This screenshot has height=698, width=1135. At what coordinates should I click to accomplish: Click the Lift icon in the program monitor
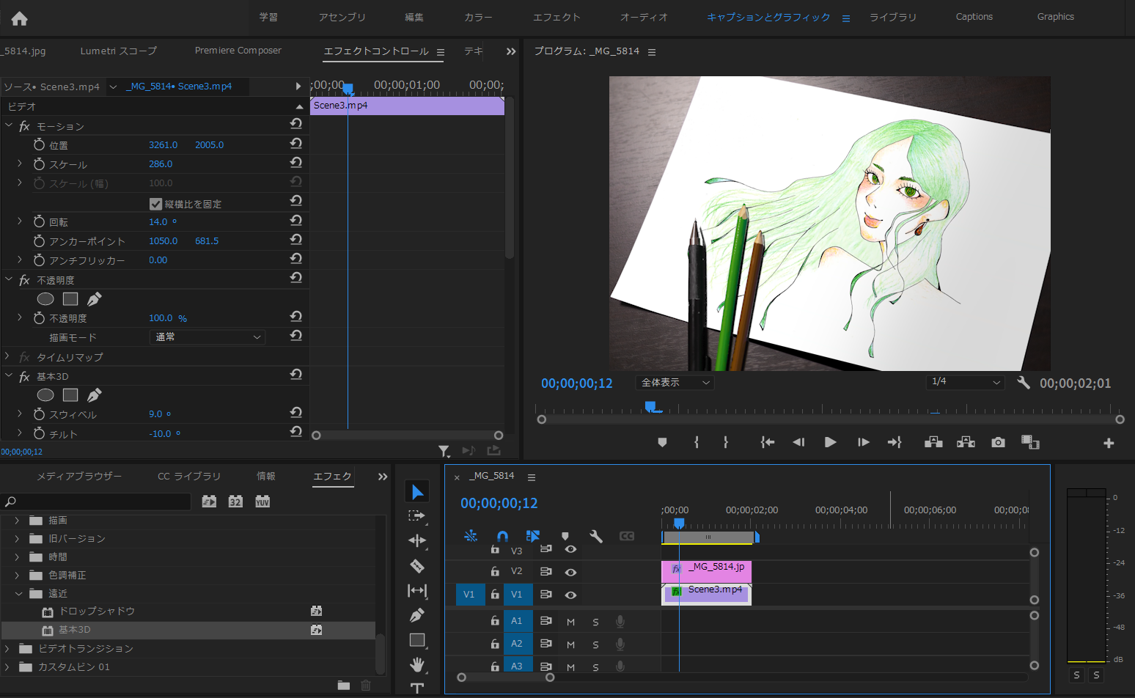point(933,442)
